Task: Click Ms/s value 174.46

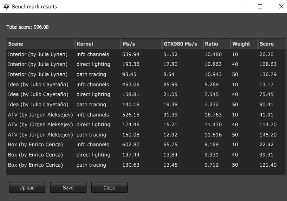Action: pyautogui.click(x=131, y=125)
